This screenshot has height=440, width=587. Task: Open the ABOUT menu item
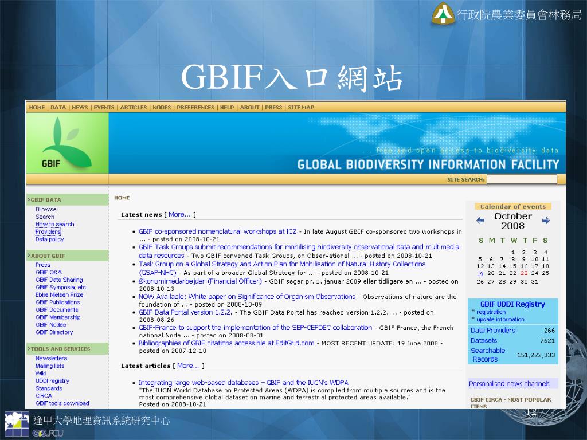[250, 107]
